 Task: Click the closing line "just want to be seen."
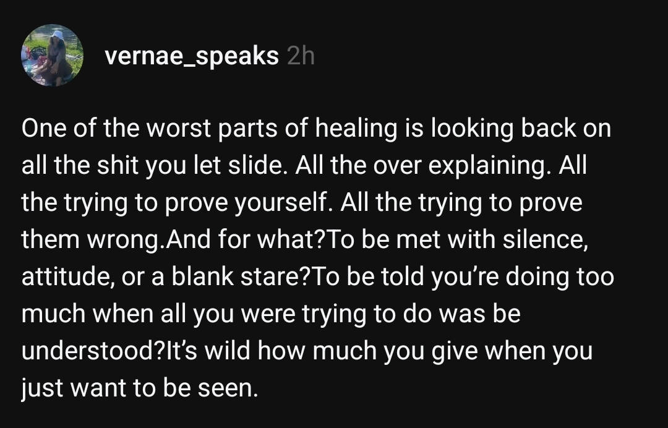tap(140, 388)
